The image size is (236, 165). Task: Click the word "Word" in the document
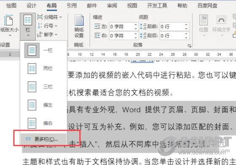pos(131,110)
